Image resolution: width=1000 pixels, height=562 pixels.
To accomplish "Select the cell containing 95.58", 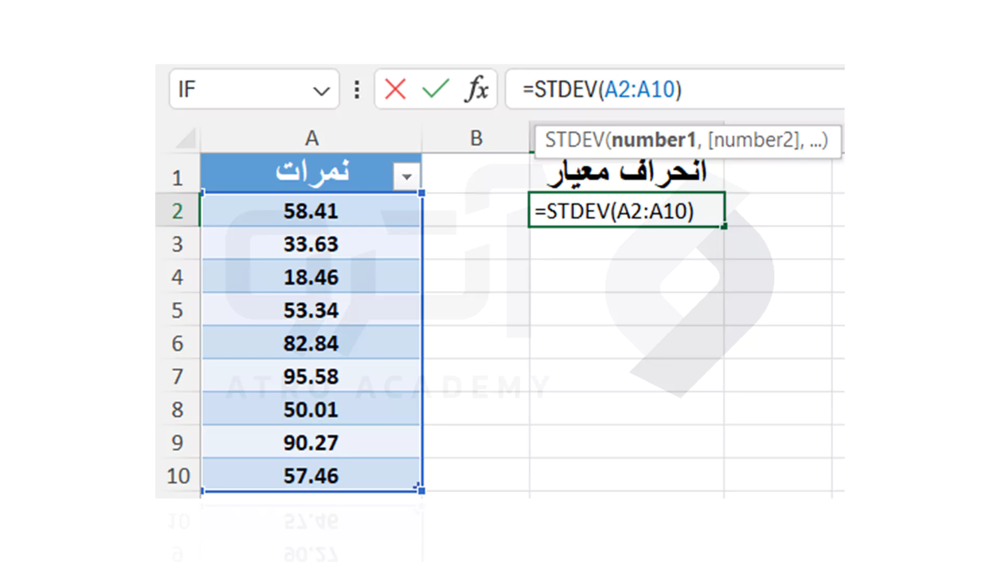I will 311,376.
